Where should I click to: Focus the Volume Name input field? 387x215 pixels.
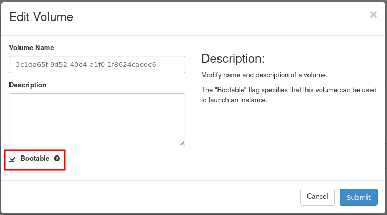97,64
